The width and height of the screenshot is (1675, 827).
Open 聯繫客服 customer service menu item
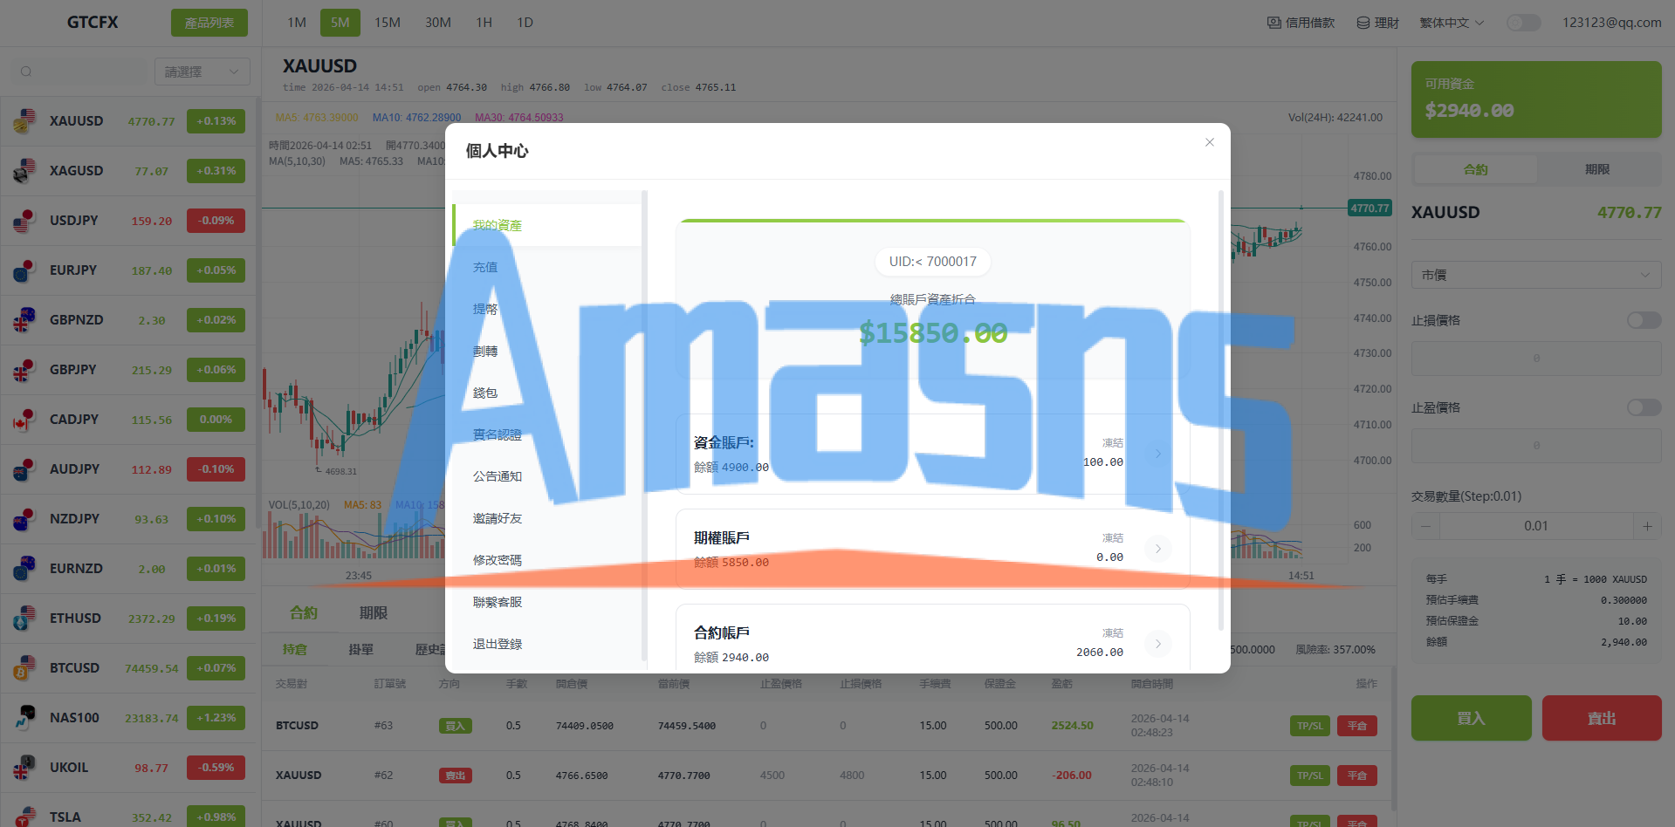click(x=548, y=602)
